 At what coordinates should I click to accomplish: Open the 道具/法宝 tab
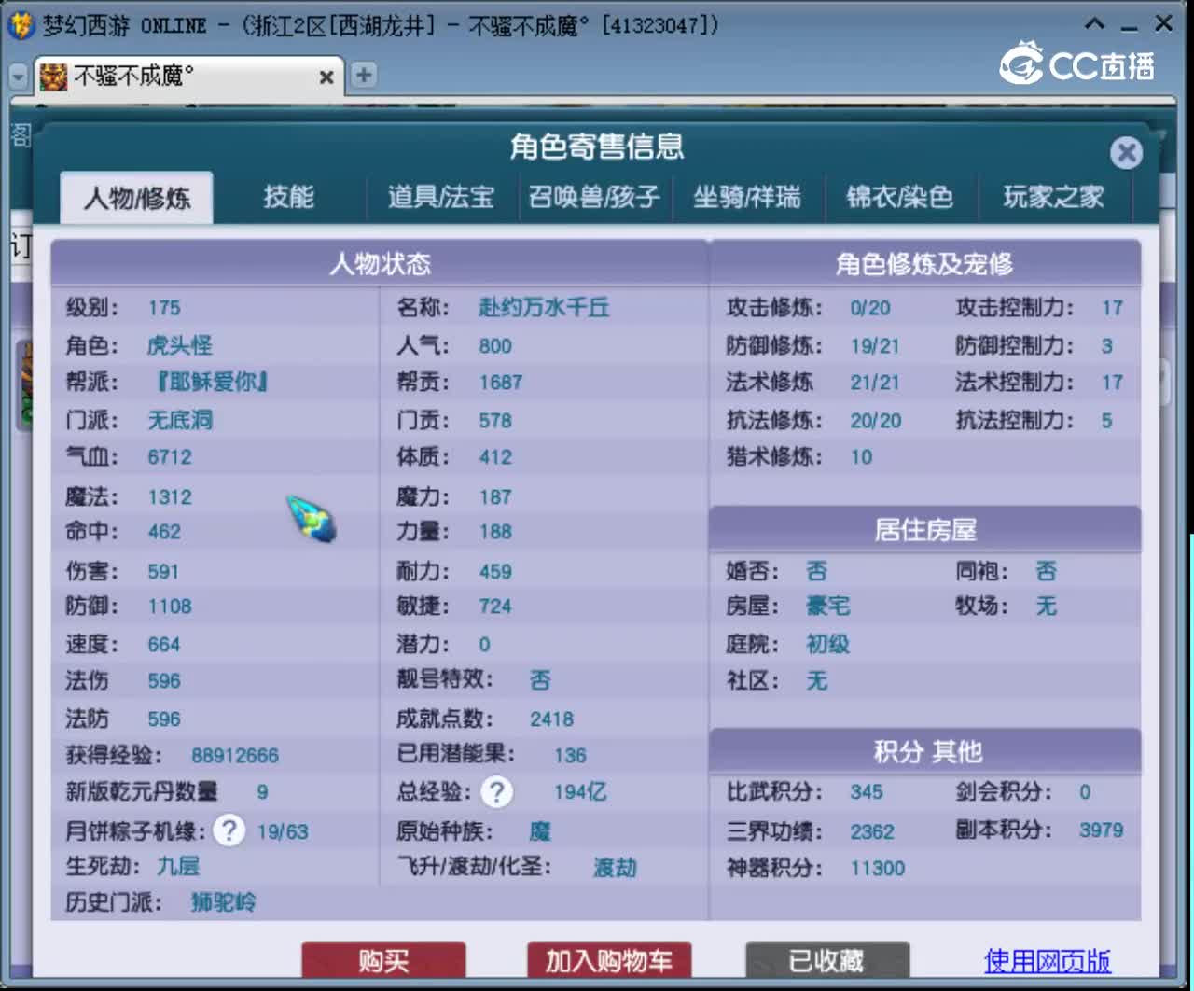click(441, 197)
